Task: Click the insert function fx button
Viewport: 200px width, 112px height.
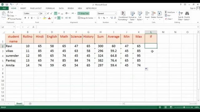Action: click(x=33, y=27)
